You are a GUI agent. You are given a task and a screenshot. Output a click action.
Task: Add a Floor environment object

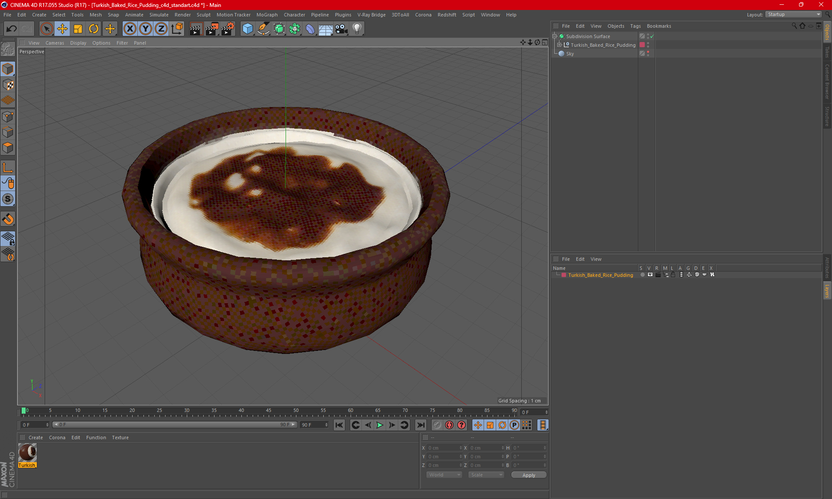point(326,29)
